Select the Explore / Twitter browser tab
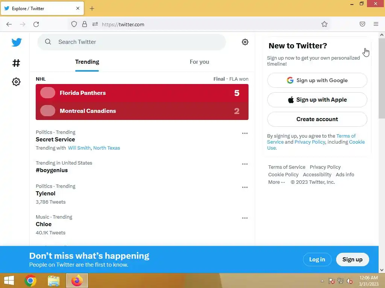The height and width of the screenshot is (288, 385). 42,8
